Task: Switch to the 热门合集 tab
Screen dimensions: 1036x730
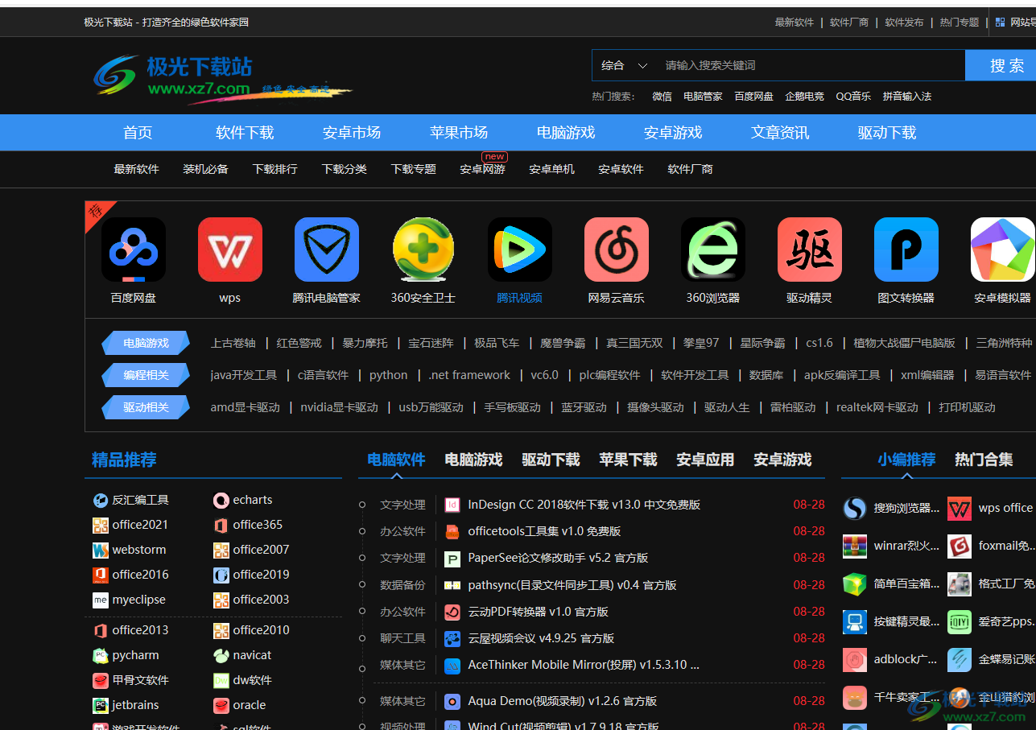Action: tap(984, 460)
